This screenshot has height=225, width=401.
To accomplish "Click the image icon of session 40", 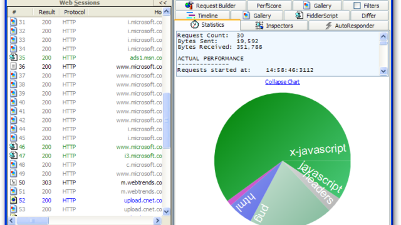I will point(13,102).
